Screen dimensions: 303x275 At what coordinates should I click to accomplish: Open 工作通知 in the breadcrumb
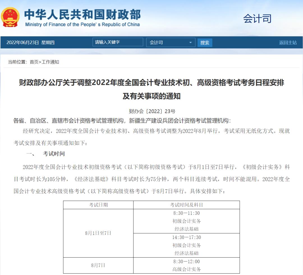pos(50,62)
